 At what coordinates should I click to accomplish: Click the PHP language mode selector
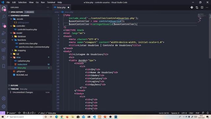tap(197, 113)
